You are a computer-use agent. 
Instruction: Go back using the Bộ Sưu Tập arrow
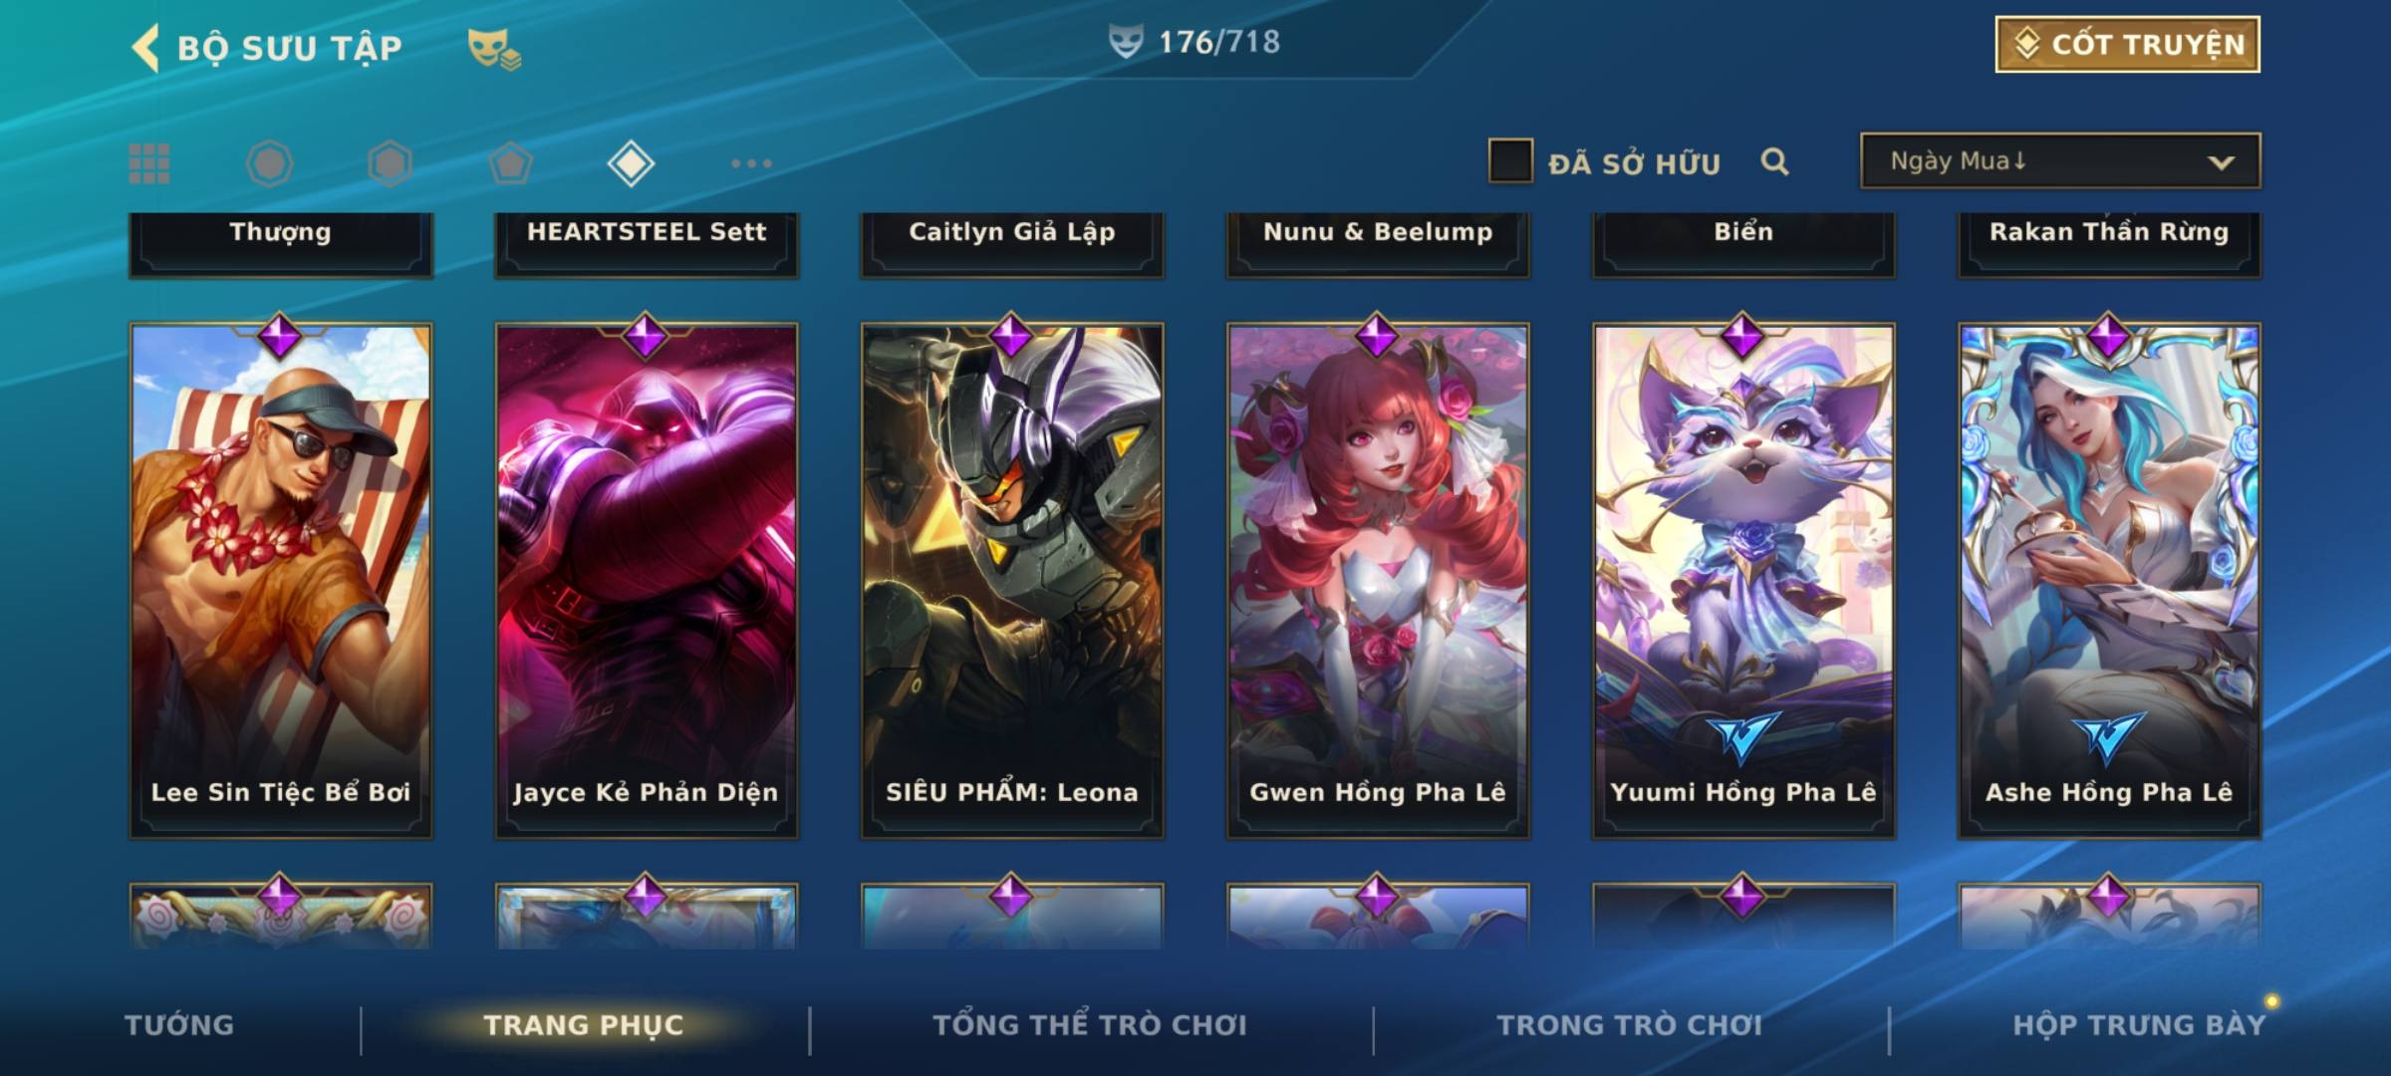(x=145, y=48)
